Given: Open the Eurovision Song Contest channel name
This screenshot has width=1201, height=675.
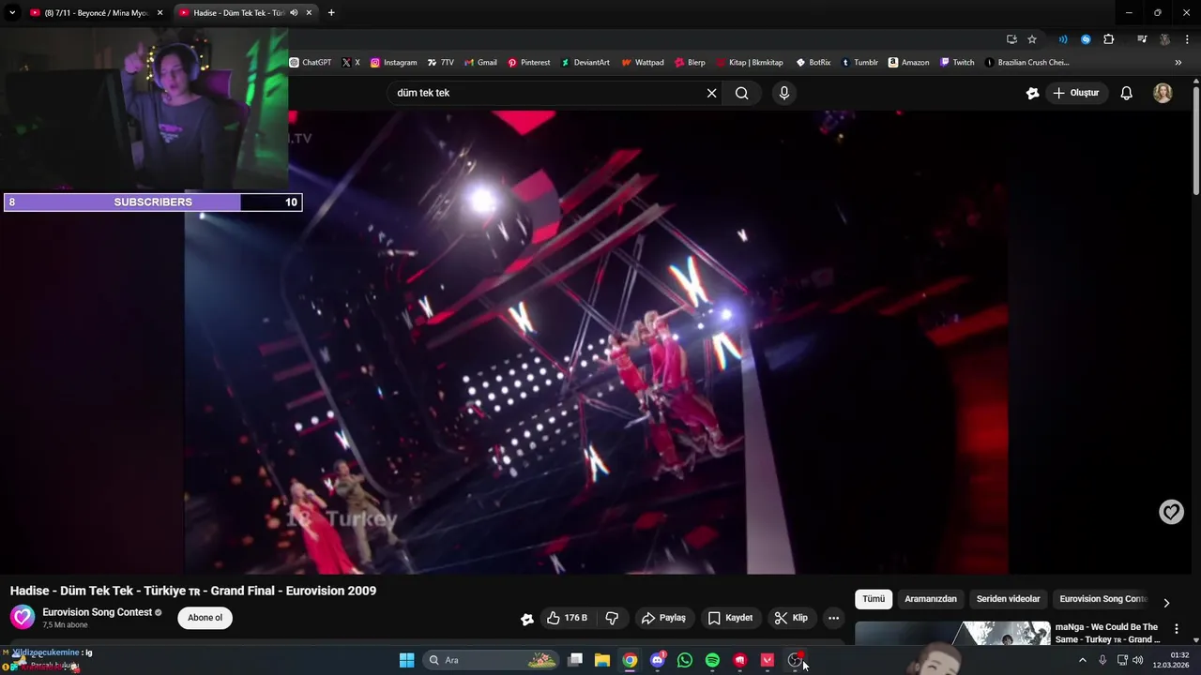Looking at the screenshot, I should pos(97,612).
